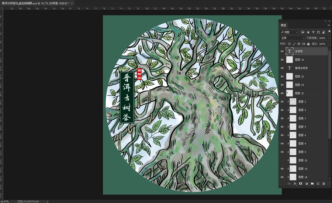This screenshot has width=332, height=203.
Task: Click lock transparent pixels icon
Action: coord(290,44)
